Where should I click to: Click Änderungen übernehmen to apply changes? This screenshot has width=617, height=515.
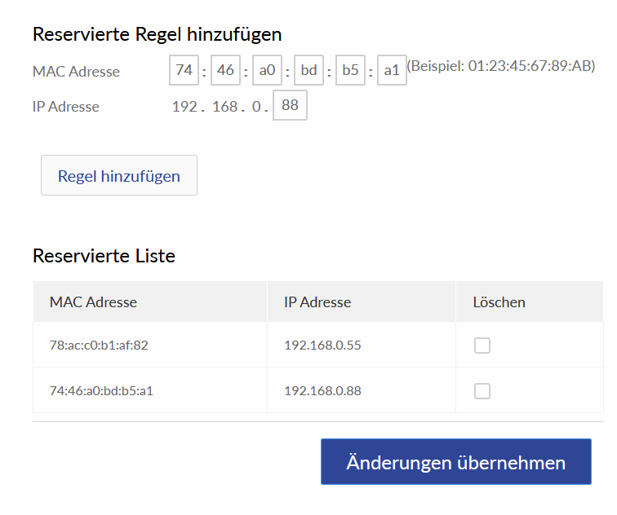(455, 462)
